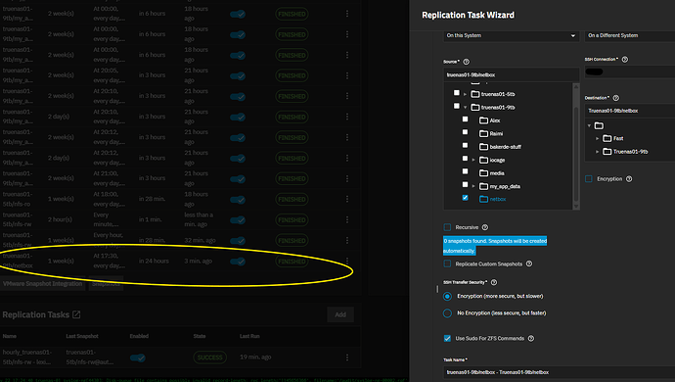
Task: Expand the my_app_data tree node
Action: tap(473, 186)
